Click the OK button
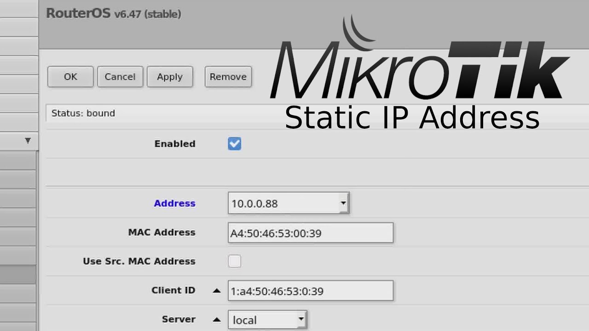The image size is (589, 331). coord(70,77)
